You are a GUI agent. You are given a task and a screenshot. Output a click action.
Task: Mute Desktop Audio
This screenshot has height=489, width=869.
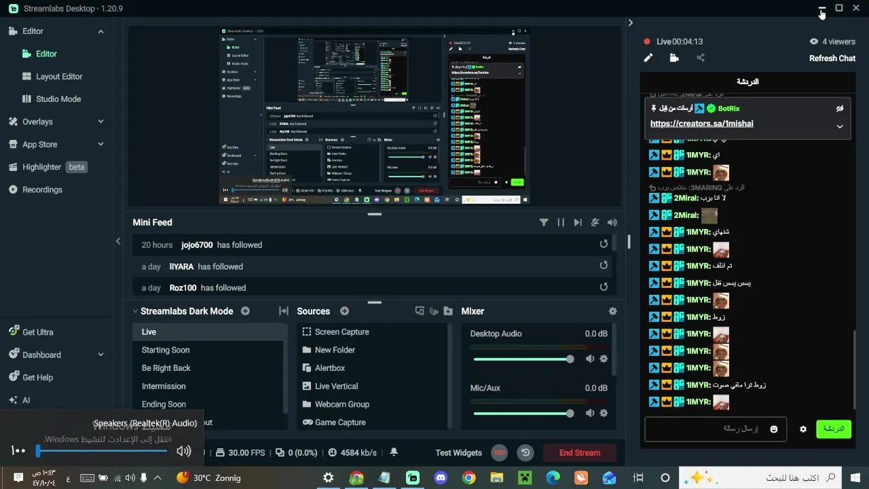590,359
